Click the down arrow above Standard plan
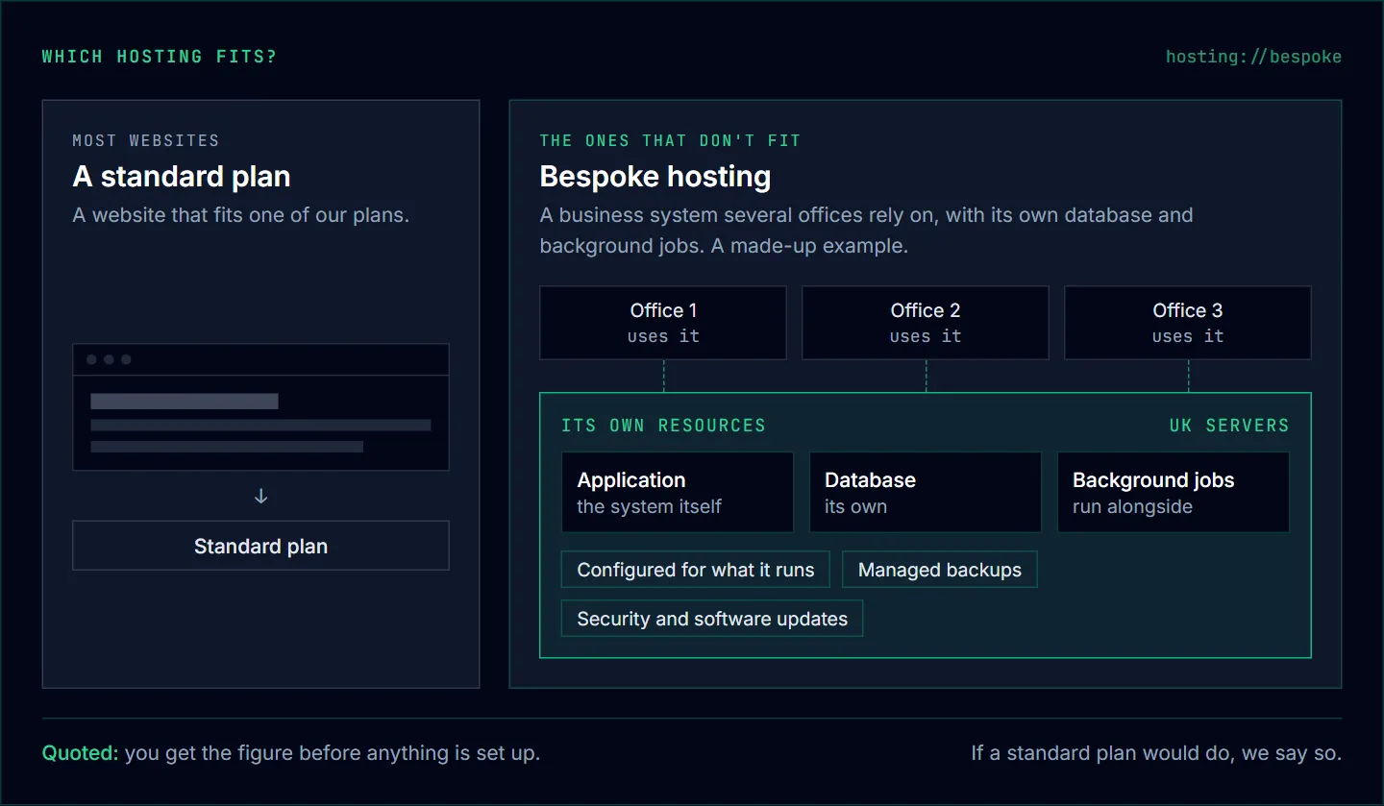 [x=260, y=497]
